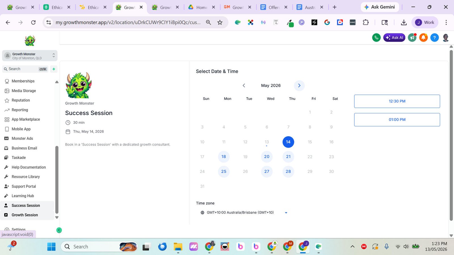The image size is (454, 255).
Task: Open Memberships in sidebar
Action: (x=23, y=81)
